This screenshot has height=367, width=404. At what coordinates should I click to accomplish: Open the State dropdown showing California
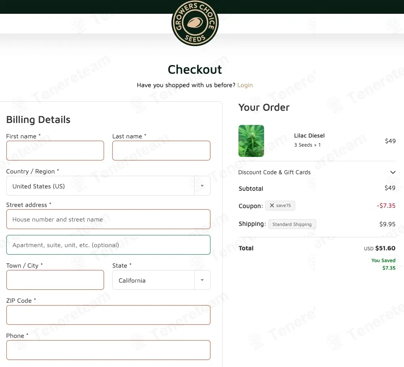coord(161,280)
